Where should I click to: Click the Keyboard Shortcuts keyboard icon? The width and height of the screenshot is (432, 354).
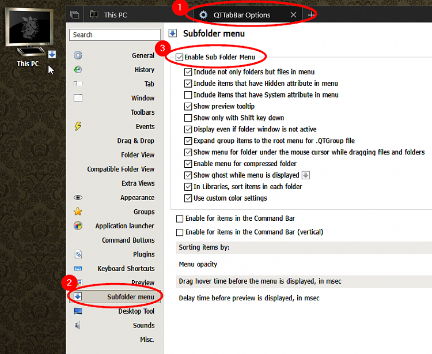click(x=78, y=269)
